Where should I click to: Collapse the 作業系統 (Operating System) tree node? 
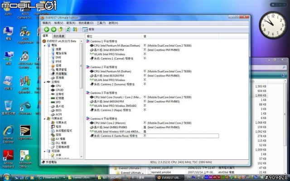(44, 119)
